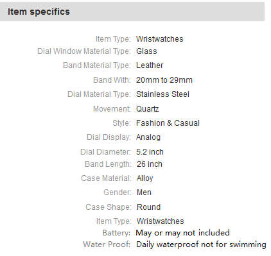
Task: Click the Band With label
Action: [x=112, y=80]
